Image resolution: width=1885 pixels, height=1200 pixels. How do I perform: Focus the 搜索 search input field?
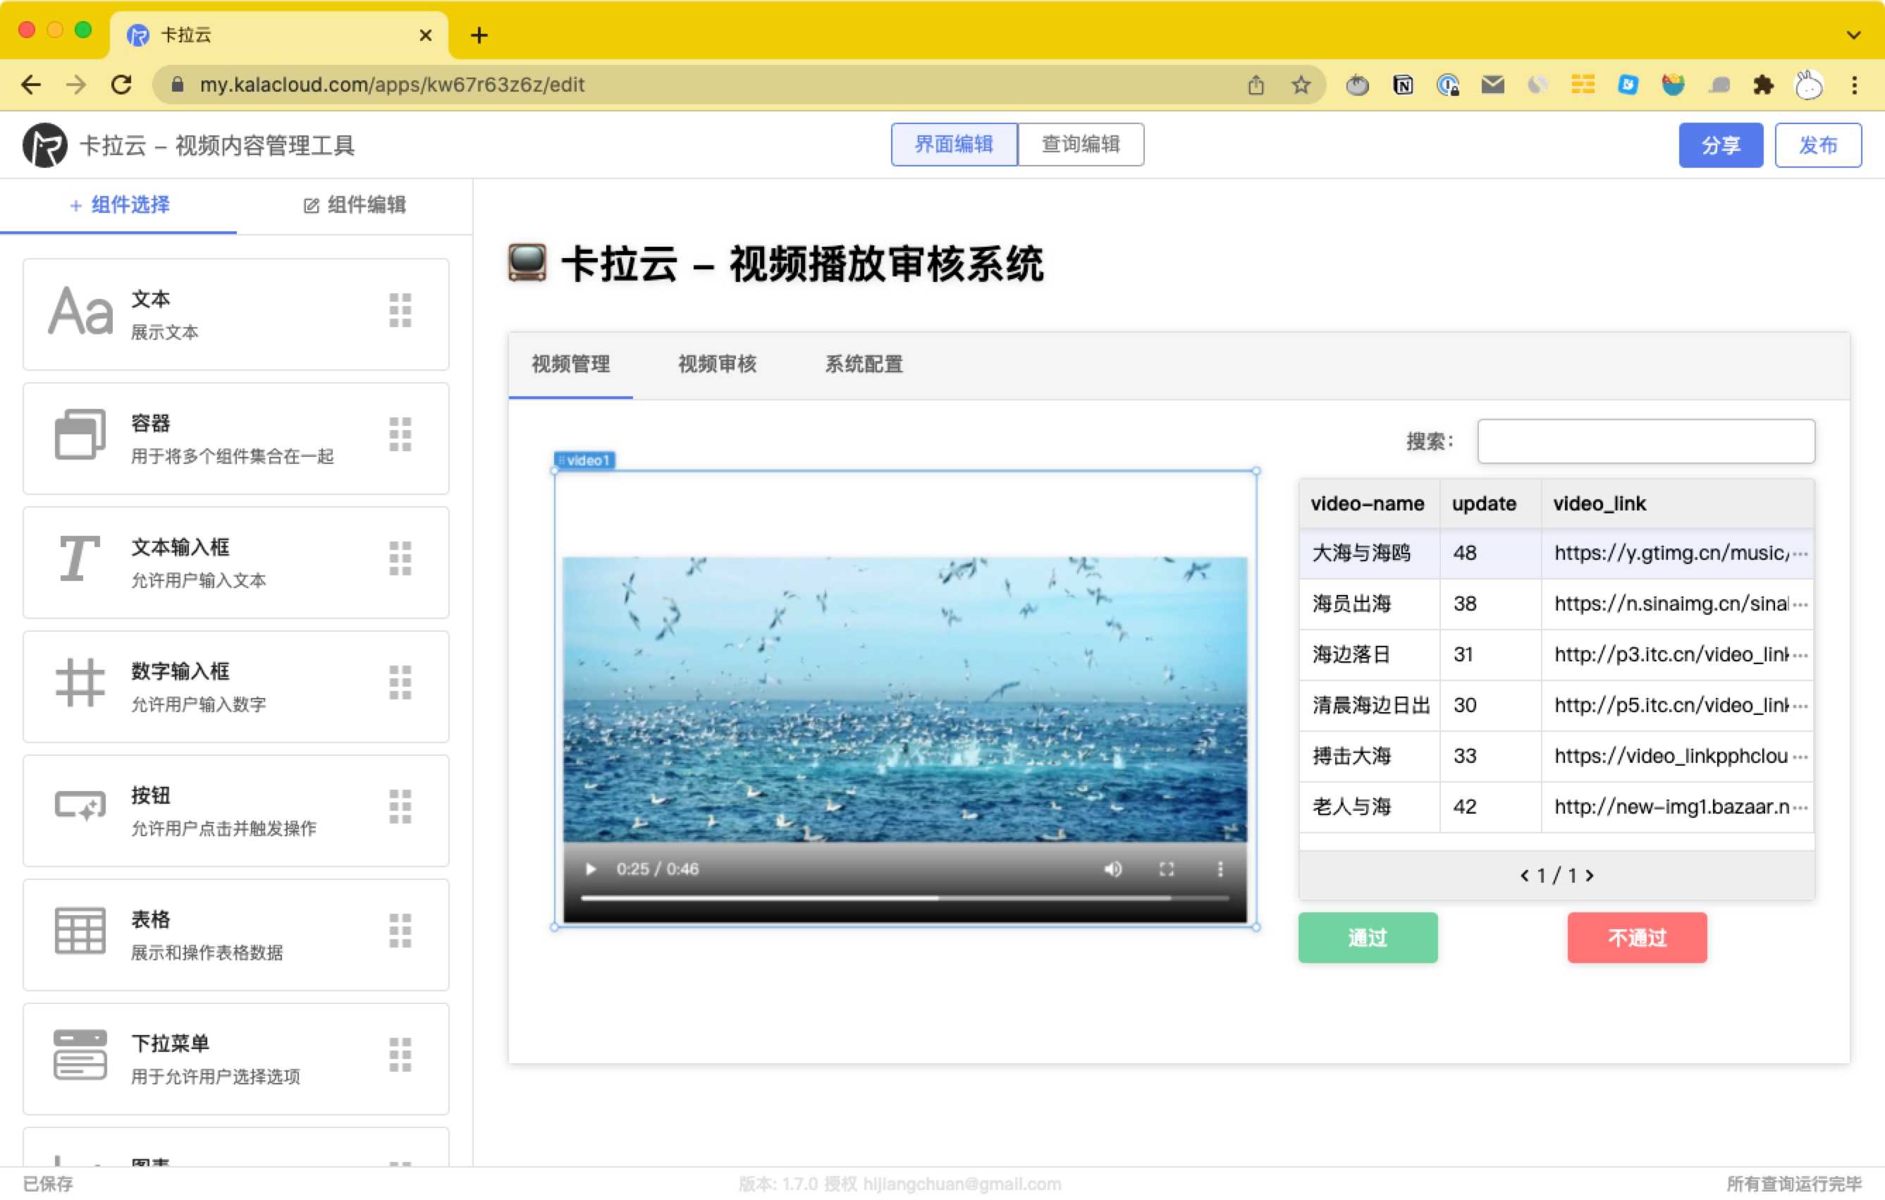(x=1645, y=441)
